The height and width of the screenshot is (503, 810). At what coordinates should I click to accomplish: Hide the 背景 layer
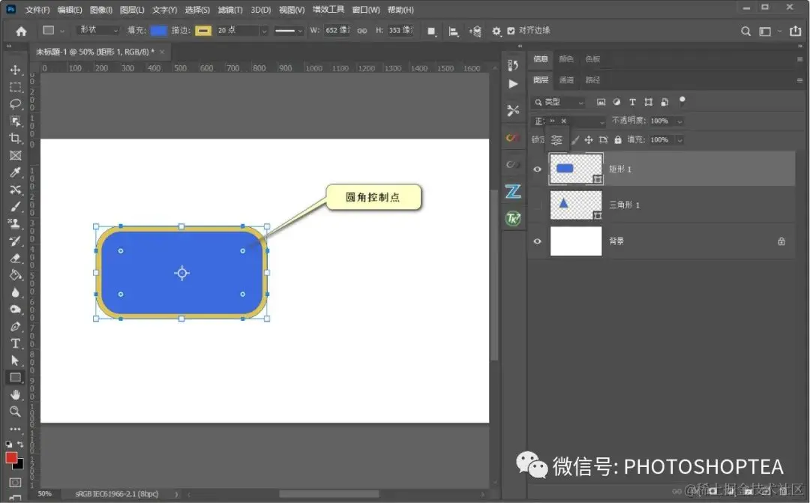click(537, 241)
